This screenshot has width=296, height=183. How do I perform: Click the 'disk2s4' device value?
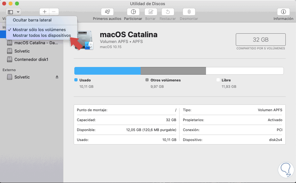tap(275, 140)
